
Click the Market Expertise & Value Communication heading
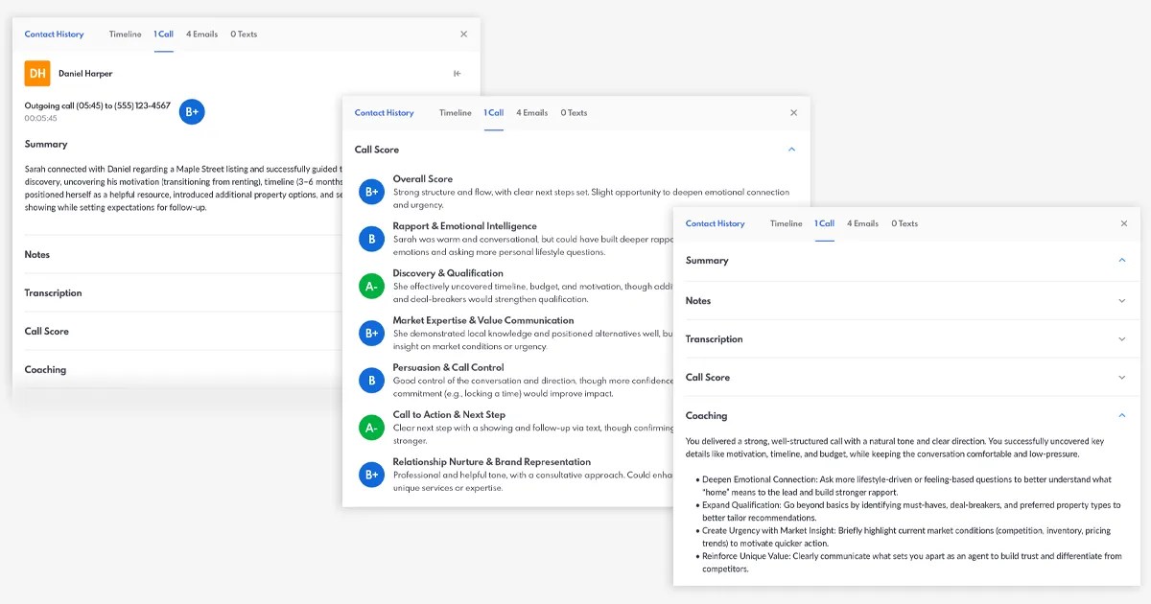point(483,320)
